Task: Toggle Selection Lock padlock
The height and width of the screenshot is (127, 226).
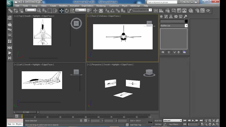Action: 81,121
